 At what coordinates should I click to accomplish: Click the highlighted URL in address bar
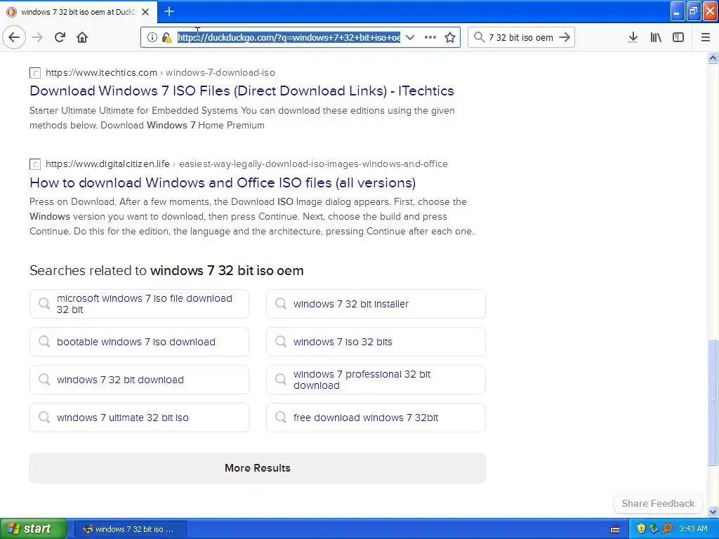coord(289,37)
